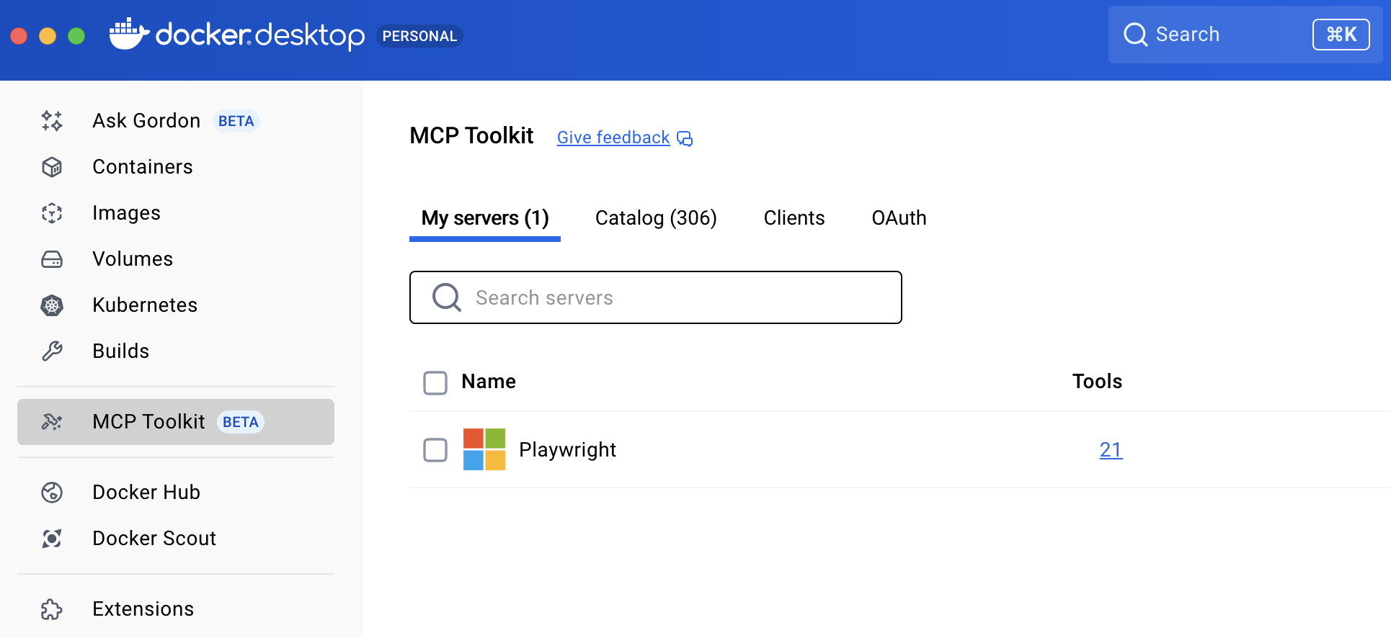Open the Images section
1391x638 pixels.
coord(176,213)
